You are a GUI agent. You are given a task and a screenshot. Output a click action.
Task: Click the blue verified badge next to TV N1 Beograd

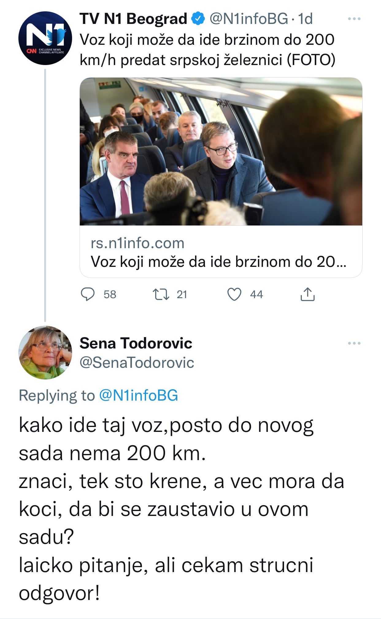(x=198, y=19)
